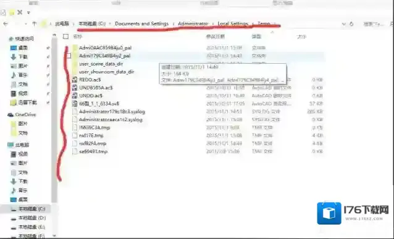Image resolution: width=394 pixels, height=239 pixels.
Task: Sort by the 名称 column header
Action: click(78, 36)
